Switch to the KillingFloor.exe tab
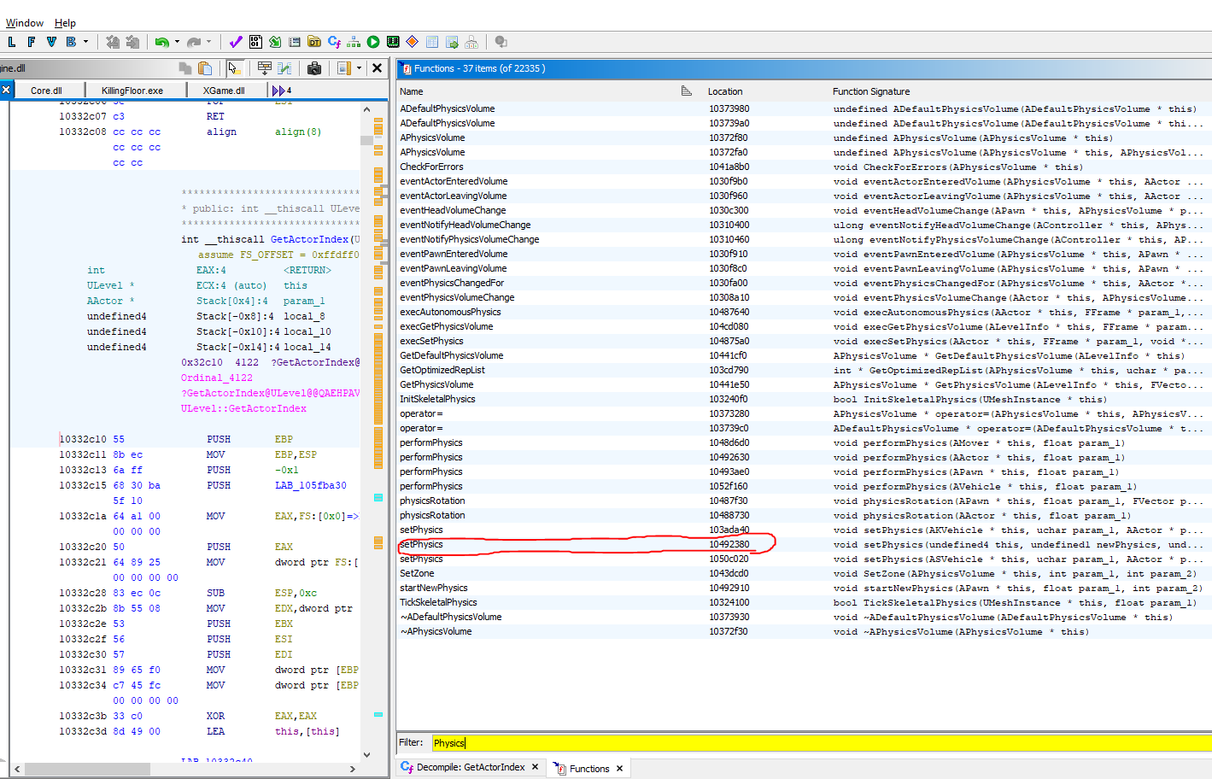The image size is (1212, 779). coord(132,91)
